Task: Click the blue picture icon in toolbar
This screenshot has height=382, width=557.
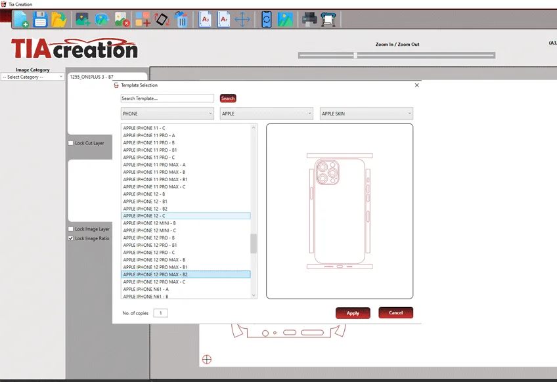Action: click(x=285, y=19)
